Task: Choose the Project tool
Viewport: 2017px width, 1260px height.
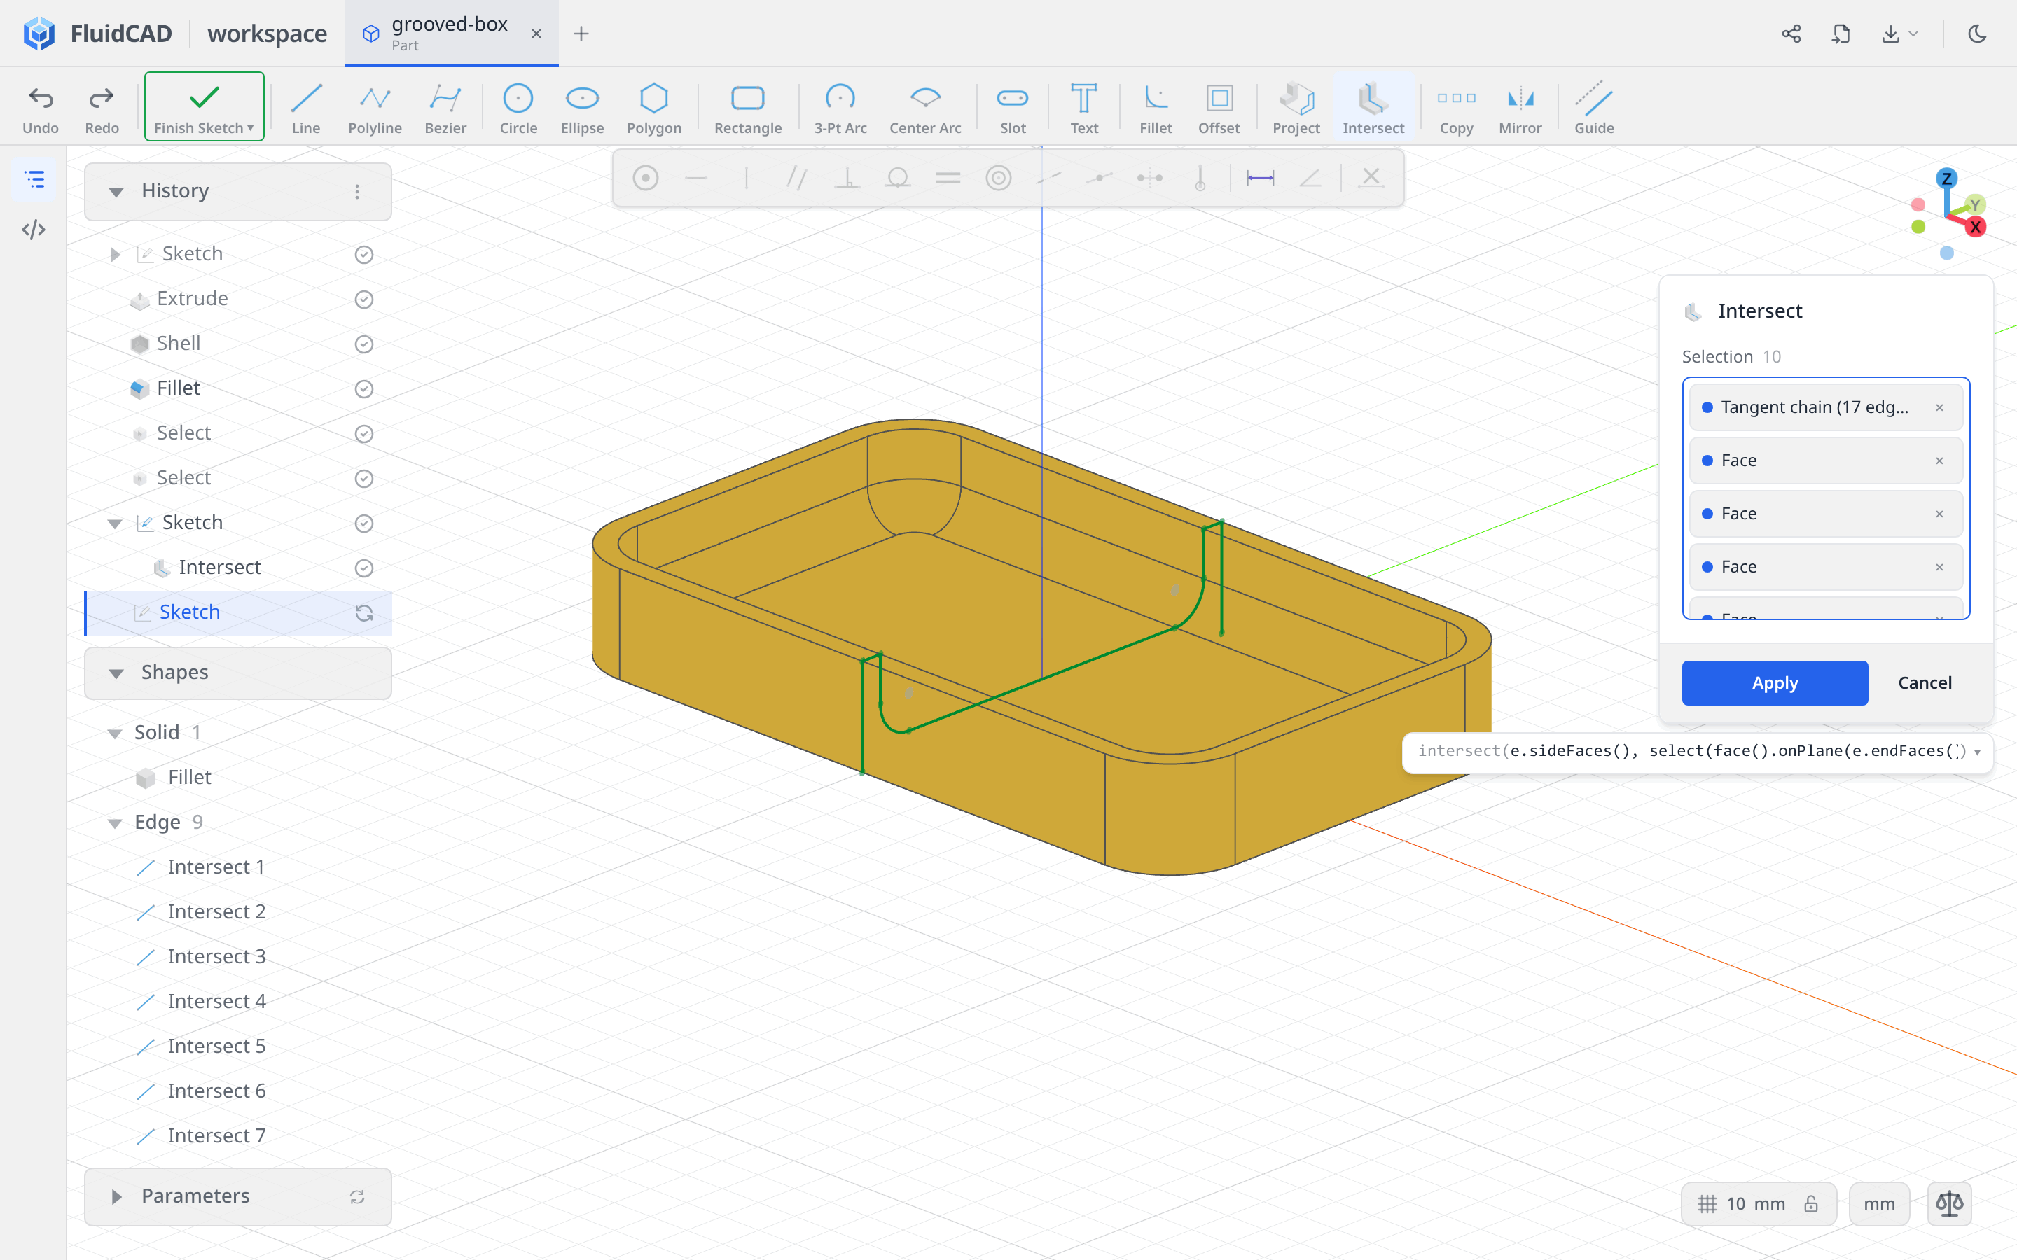Action: [1296, 108]
